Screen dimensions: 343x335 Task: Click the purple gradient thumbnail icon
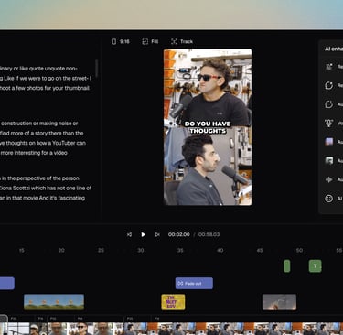(329, 142)
